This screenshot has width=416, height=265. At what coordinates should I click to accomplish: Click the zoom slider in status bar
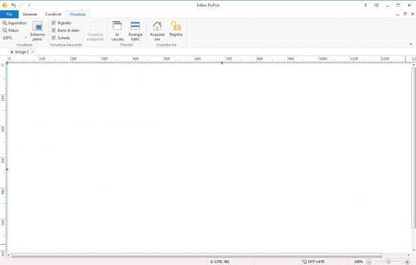(x=388, y=262)
